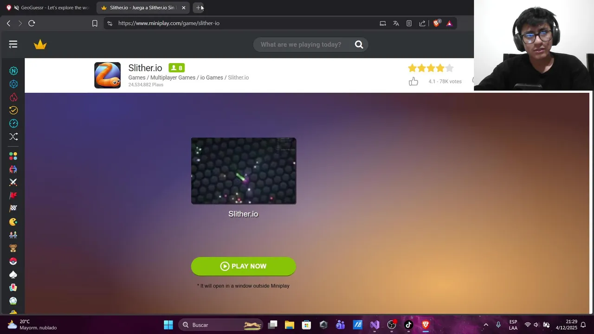Open the notifications bell in taskbar
Viewport: 594px width, 334px height.
(583, 325)
